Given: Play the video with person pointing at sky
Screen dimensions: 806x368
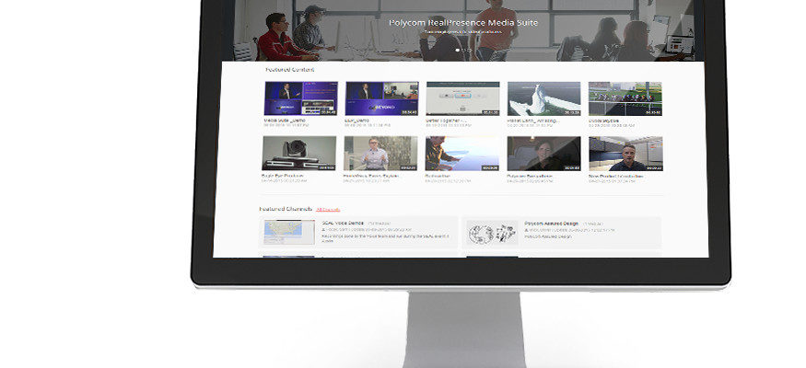Looking at the screenshot, I should [x=462, y=153].
